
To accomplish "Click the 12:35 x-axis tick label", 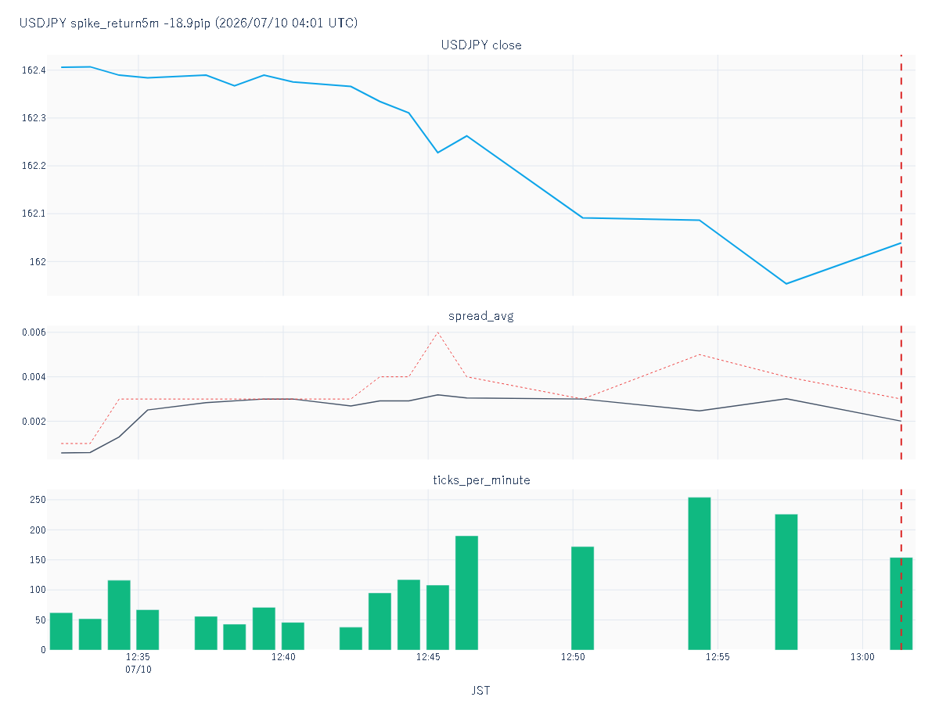I will tap(139, 658).
